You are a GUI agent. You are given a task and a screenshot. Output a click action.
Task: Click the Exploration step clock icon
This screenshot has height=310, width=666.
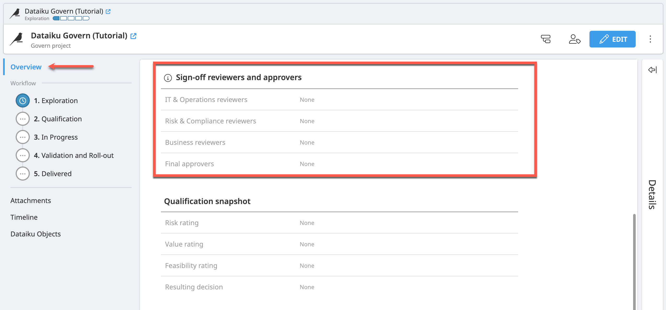pyautogui.click(x=23, y=101)
